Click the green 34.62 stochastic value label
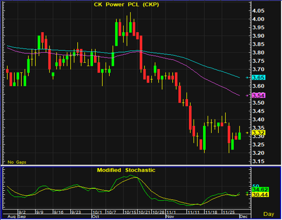This screenshot has width=282, height=220. 260,190
